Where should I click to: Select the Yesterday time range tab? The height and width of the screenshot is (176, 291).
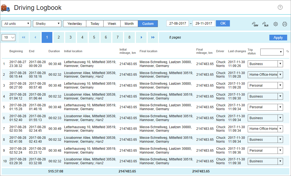pyautogui.click(x=75, y=24)
